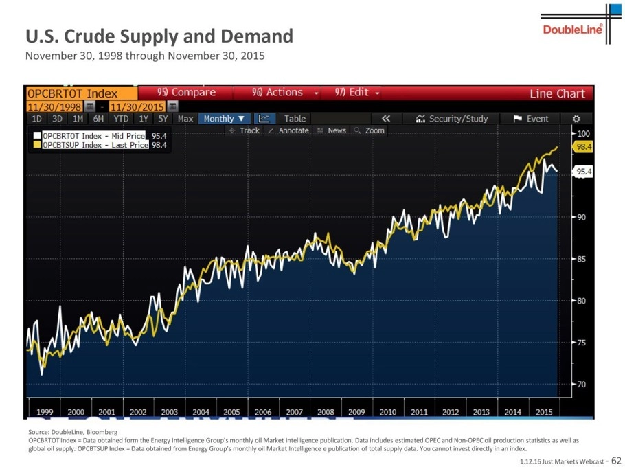The width and height of the screenshot is (625, 469).
Task: Click the double chevron collapse icon
Action: 385,119
